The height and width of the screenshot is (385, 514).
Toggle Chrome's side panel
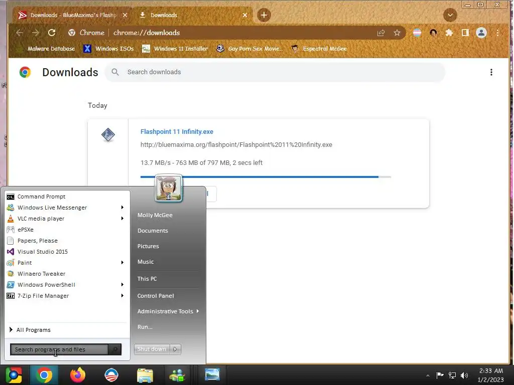point(465,33)
